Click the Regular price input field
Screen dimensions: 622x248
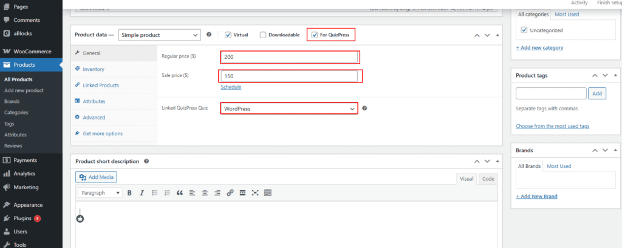point(289,56)
